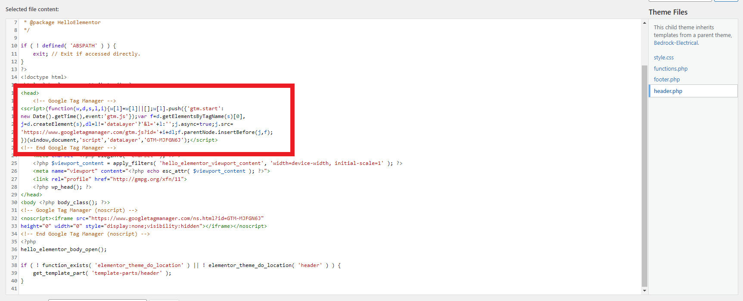Click line number 10 in the gutter
The image size is (743, 301).
coord(14,46)
